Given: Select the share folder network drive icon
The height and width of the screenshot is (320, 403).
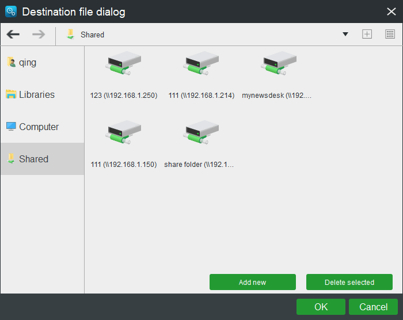Looking at the screenshot, I should 201,132.
